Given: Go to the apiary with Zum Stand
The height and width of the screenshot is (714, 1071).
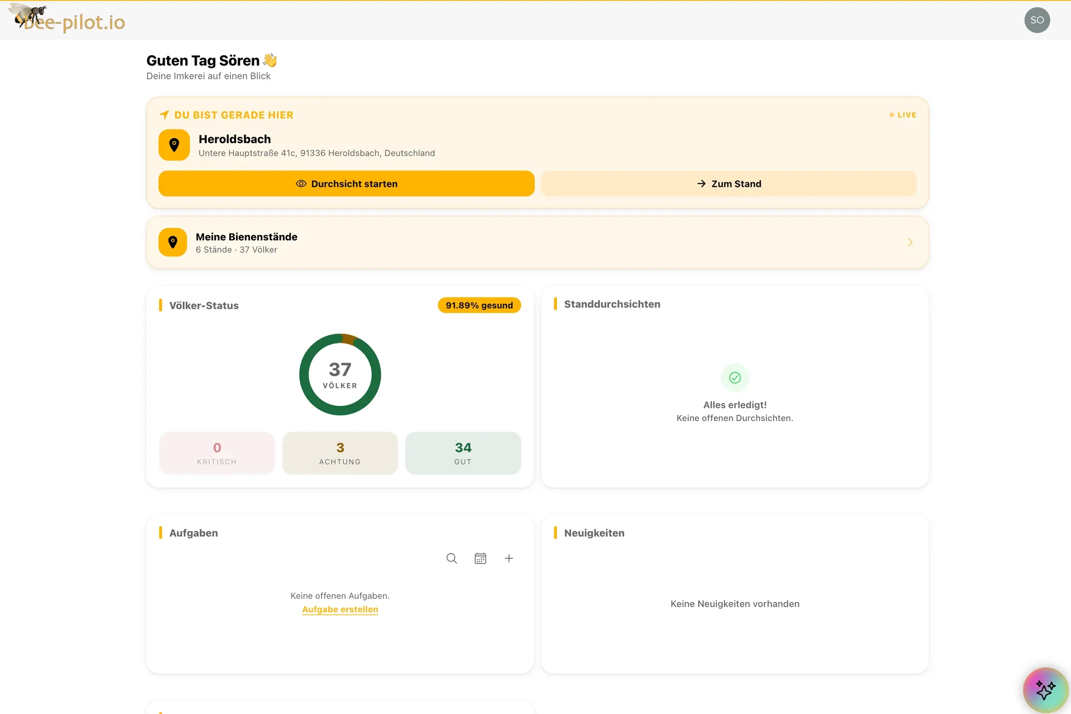Looking at the screenshot, I should [x=729, y=183].
